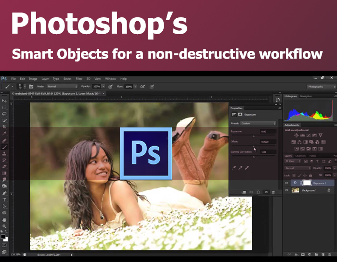Image resolution: width=337 pixels, height=262 pixels.
Task: Open the Exposure Preset dropdown
Action: (x=258, y=124)
